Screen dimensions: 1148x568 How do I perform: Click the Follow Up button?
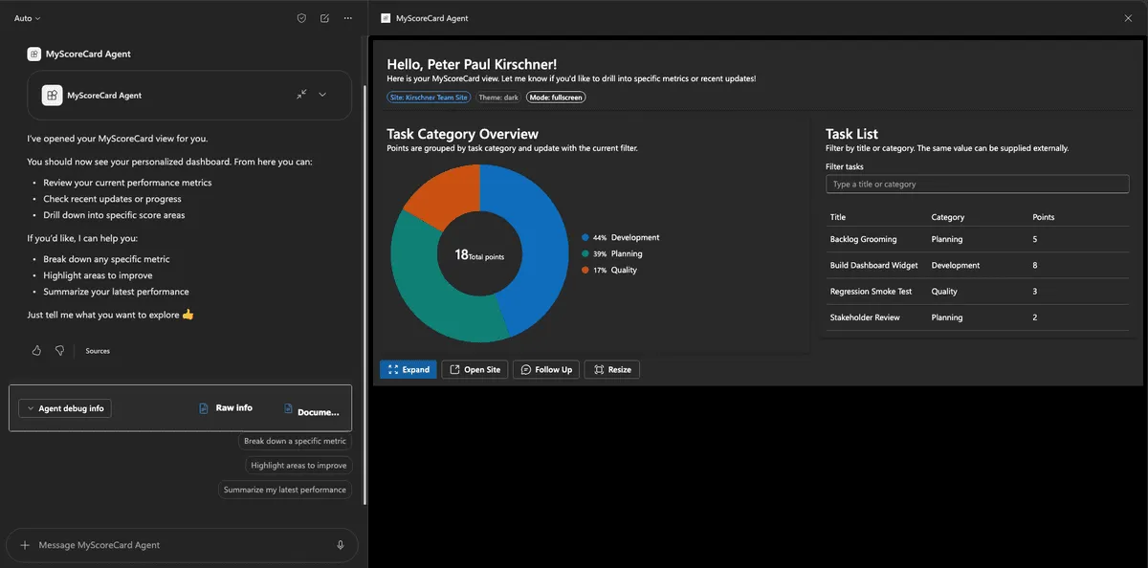click(x=546, y=369)
